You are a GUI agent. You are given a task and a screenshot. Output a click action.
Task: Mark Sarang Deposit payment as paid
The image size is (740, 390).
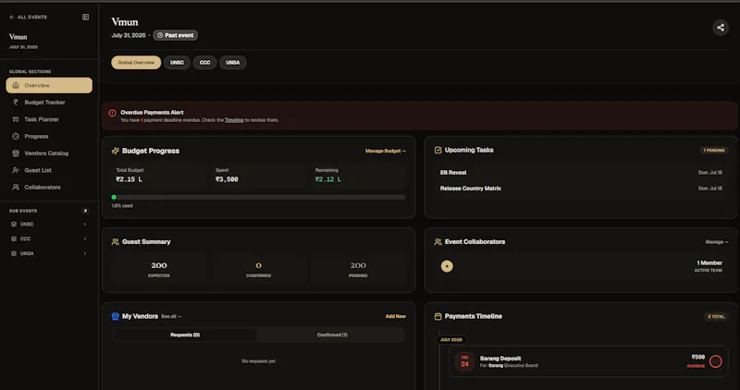coord(715,361)
